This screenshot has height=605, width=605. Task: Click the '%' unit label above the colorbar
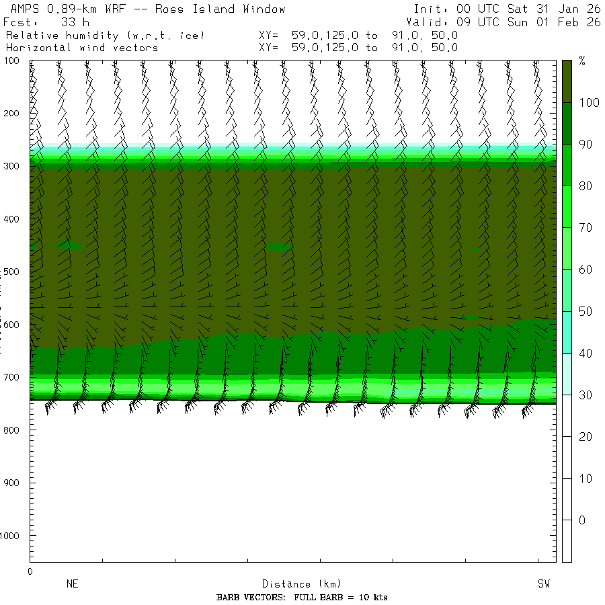[582, 61]
